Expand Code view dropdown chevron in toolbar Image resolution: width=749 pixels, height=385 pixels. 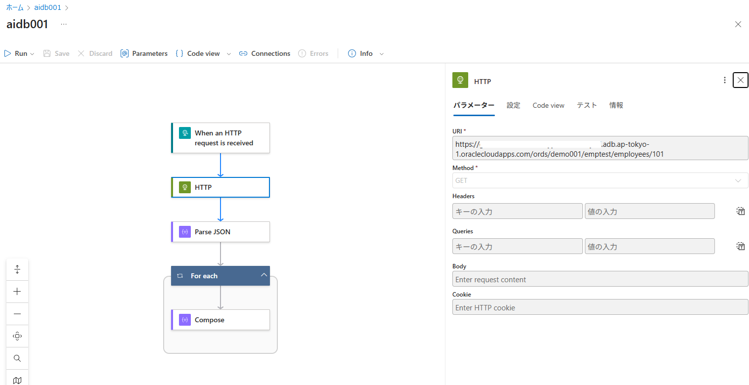pyautogui.click(x=229, y=54)
